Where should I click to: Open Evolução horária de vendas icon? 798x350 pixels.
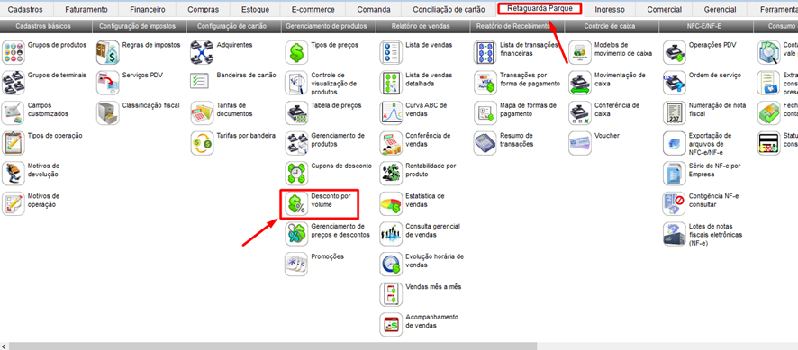coord(391,264)
